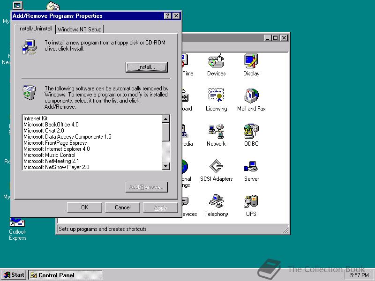Screen dimensions: 375x281
Task: Open the Devices control panel icon
Action: click(216, 65)
